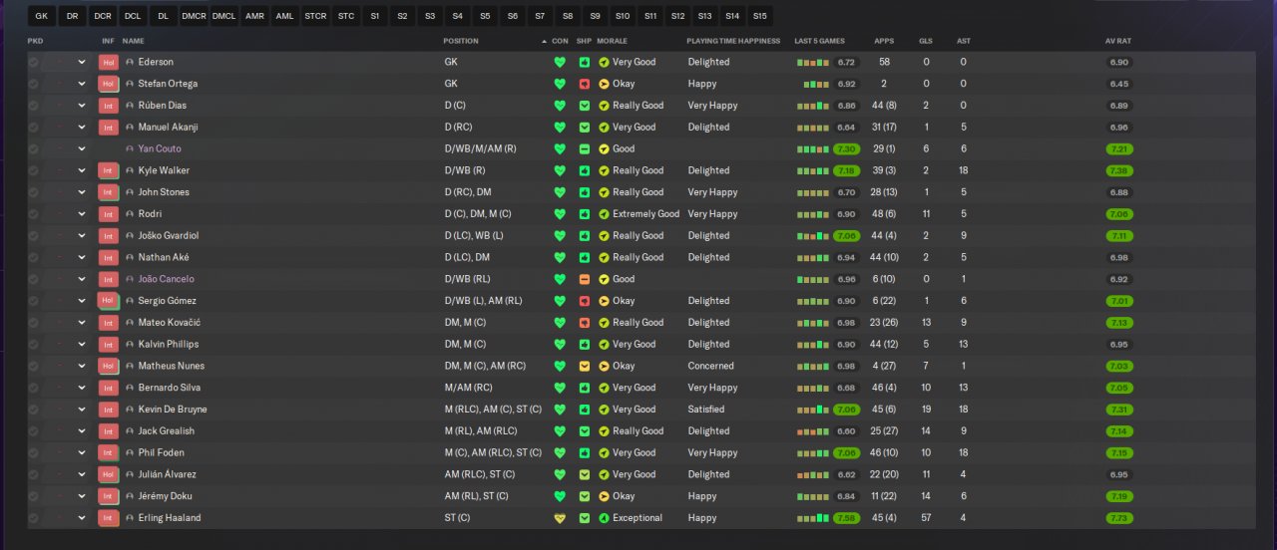The image size is (1277, 550).
Task: Open the chevron dropdown for Kalvin Phillips
Action: coord(82,345)
